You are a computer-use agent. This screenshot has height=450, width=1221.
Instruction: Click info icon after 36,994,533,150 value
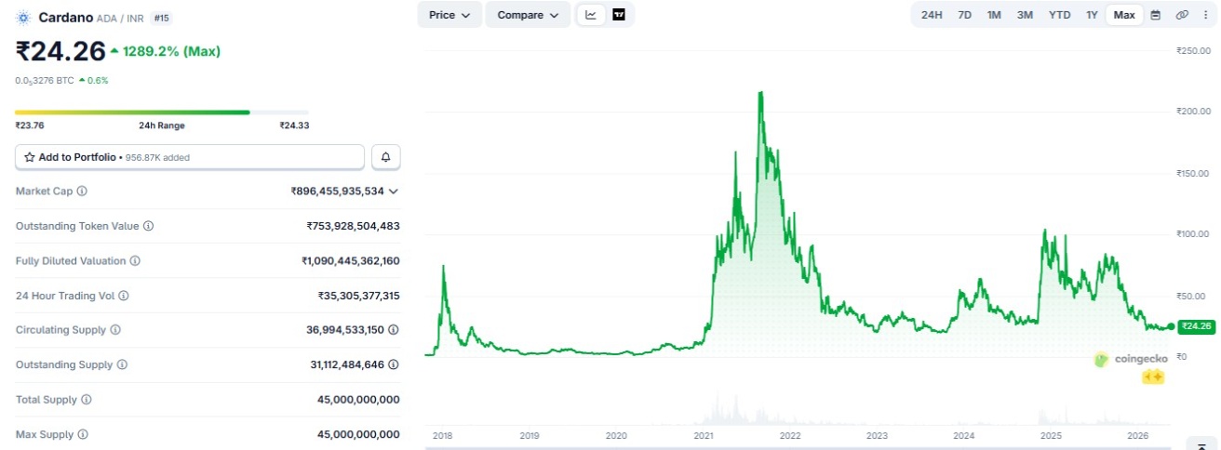click(x=394, y=330)
